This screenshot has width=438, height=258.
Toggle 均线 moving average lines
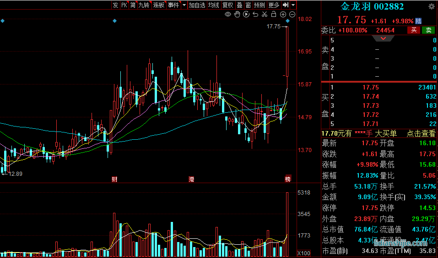(213, 5)
